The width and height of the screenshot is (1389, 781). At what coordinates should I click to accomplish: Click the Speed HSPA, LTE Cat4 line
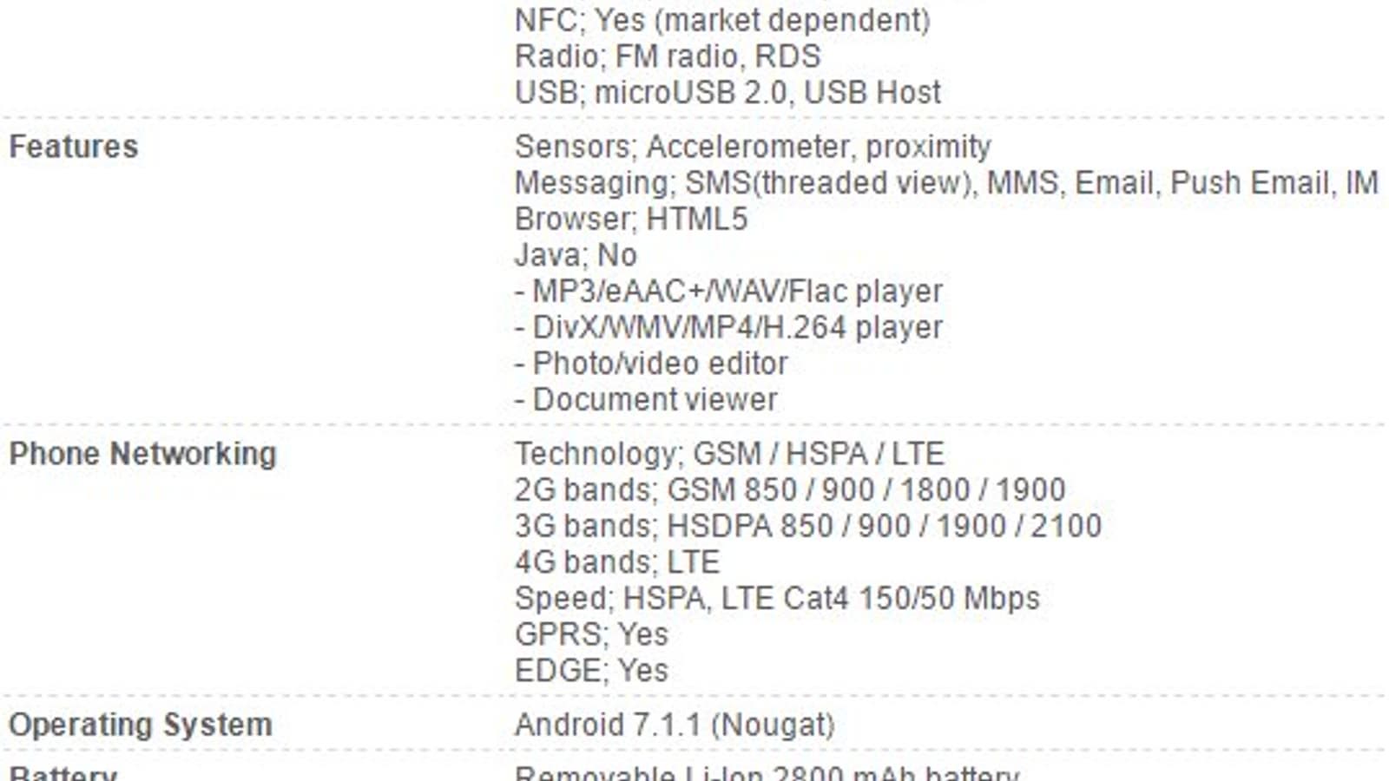pyautogui.click(x=777, y=599)
